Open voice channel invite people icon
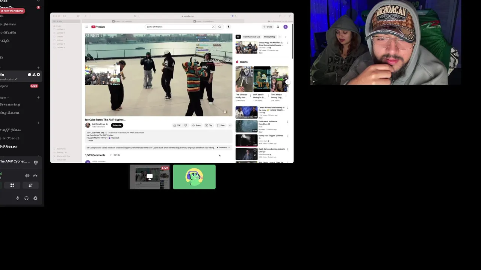Viewport: 481px width, 270px height. coord(34,75)
